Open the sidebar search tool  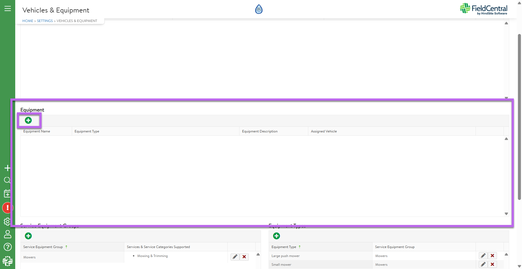[7, 180]
